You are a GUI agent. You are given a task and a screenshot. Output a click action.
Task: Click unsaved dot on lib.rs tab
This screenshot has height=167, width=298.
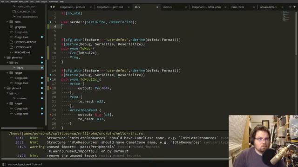pos(157,7)
